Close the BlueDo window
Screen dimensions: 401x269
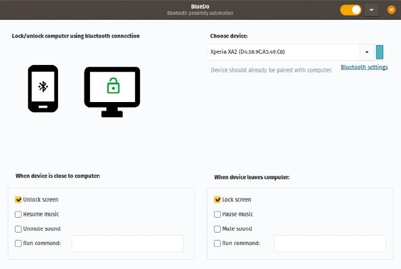(391, 10)
